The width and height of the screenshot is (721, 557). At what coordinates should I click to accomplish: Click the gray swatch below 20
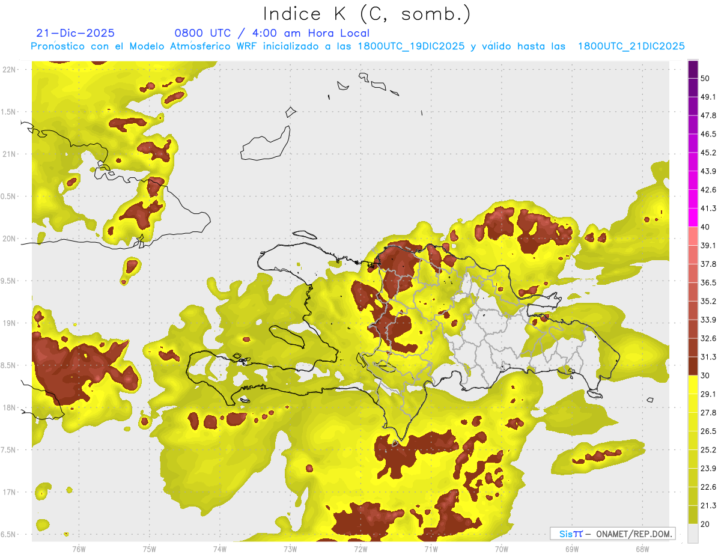(693, 533)
